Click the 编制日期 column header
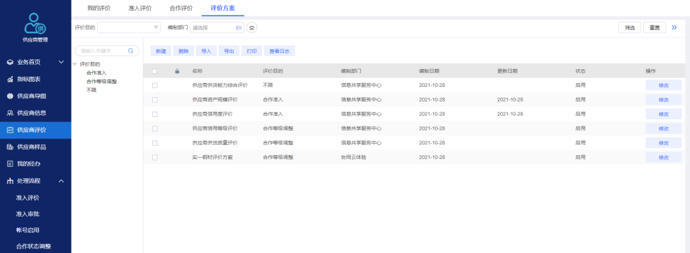Screen dimensions: 690x253 [x=429, y=71]
